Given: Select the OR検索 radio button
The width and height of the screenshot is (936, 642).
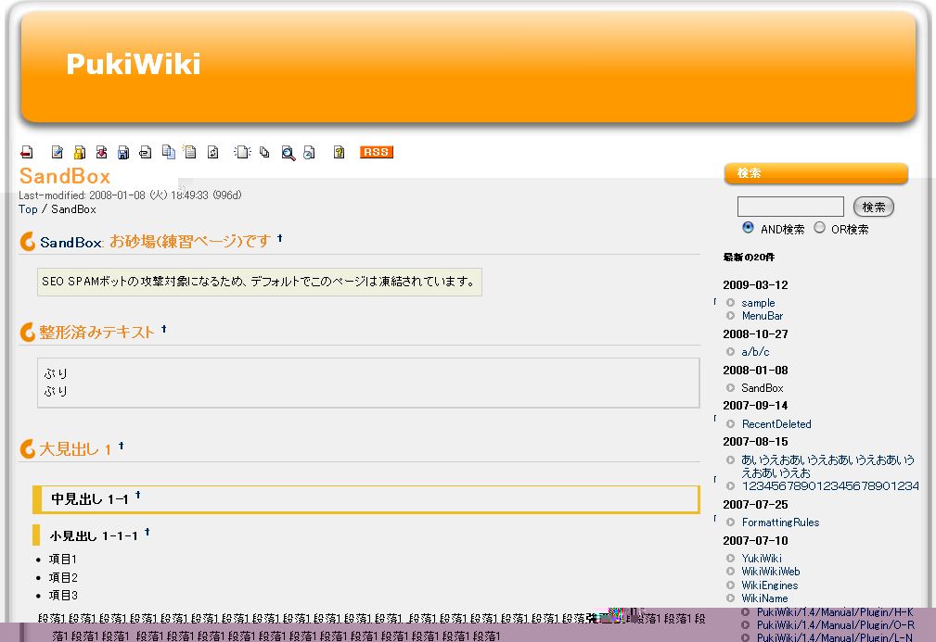Looking at the screenshot, I should pyautogui.click(x=819, y=228).
